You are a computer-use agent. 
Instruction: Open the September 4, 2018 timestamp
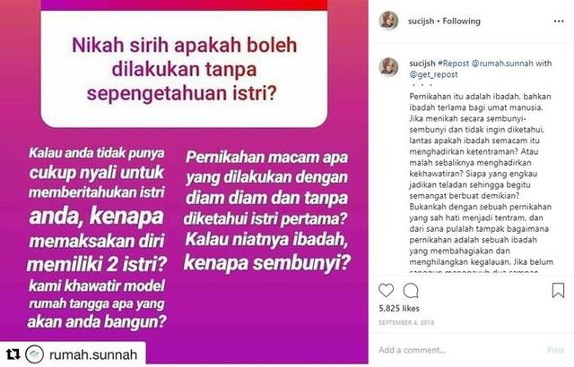point(406,323)
